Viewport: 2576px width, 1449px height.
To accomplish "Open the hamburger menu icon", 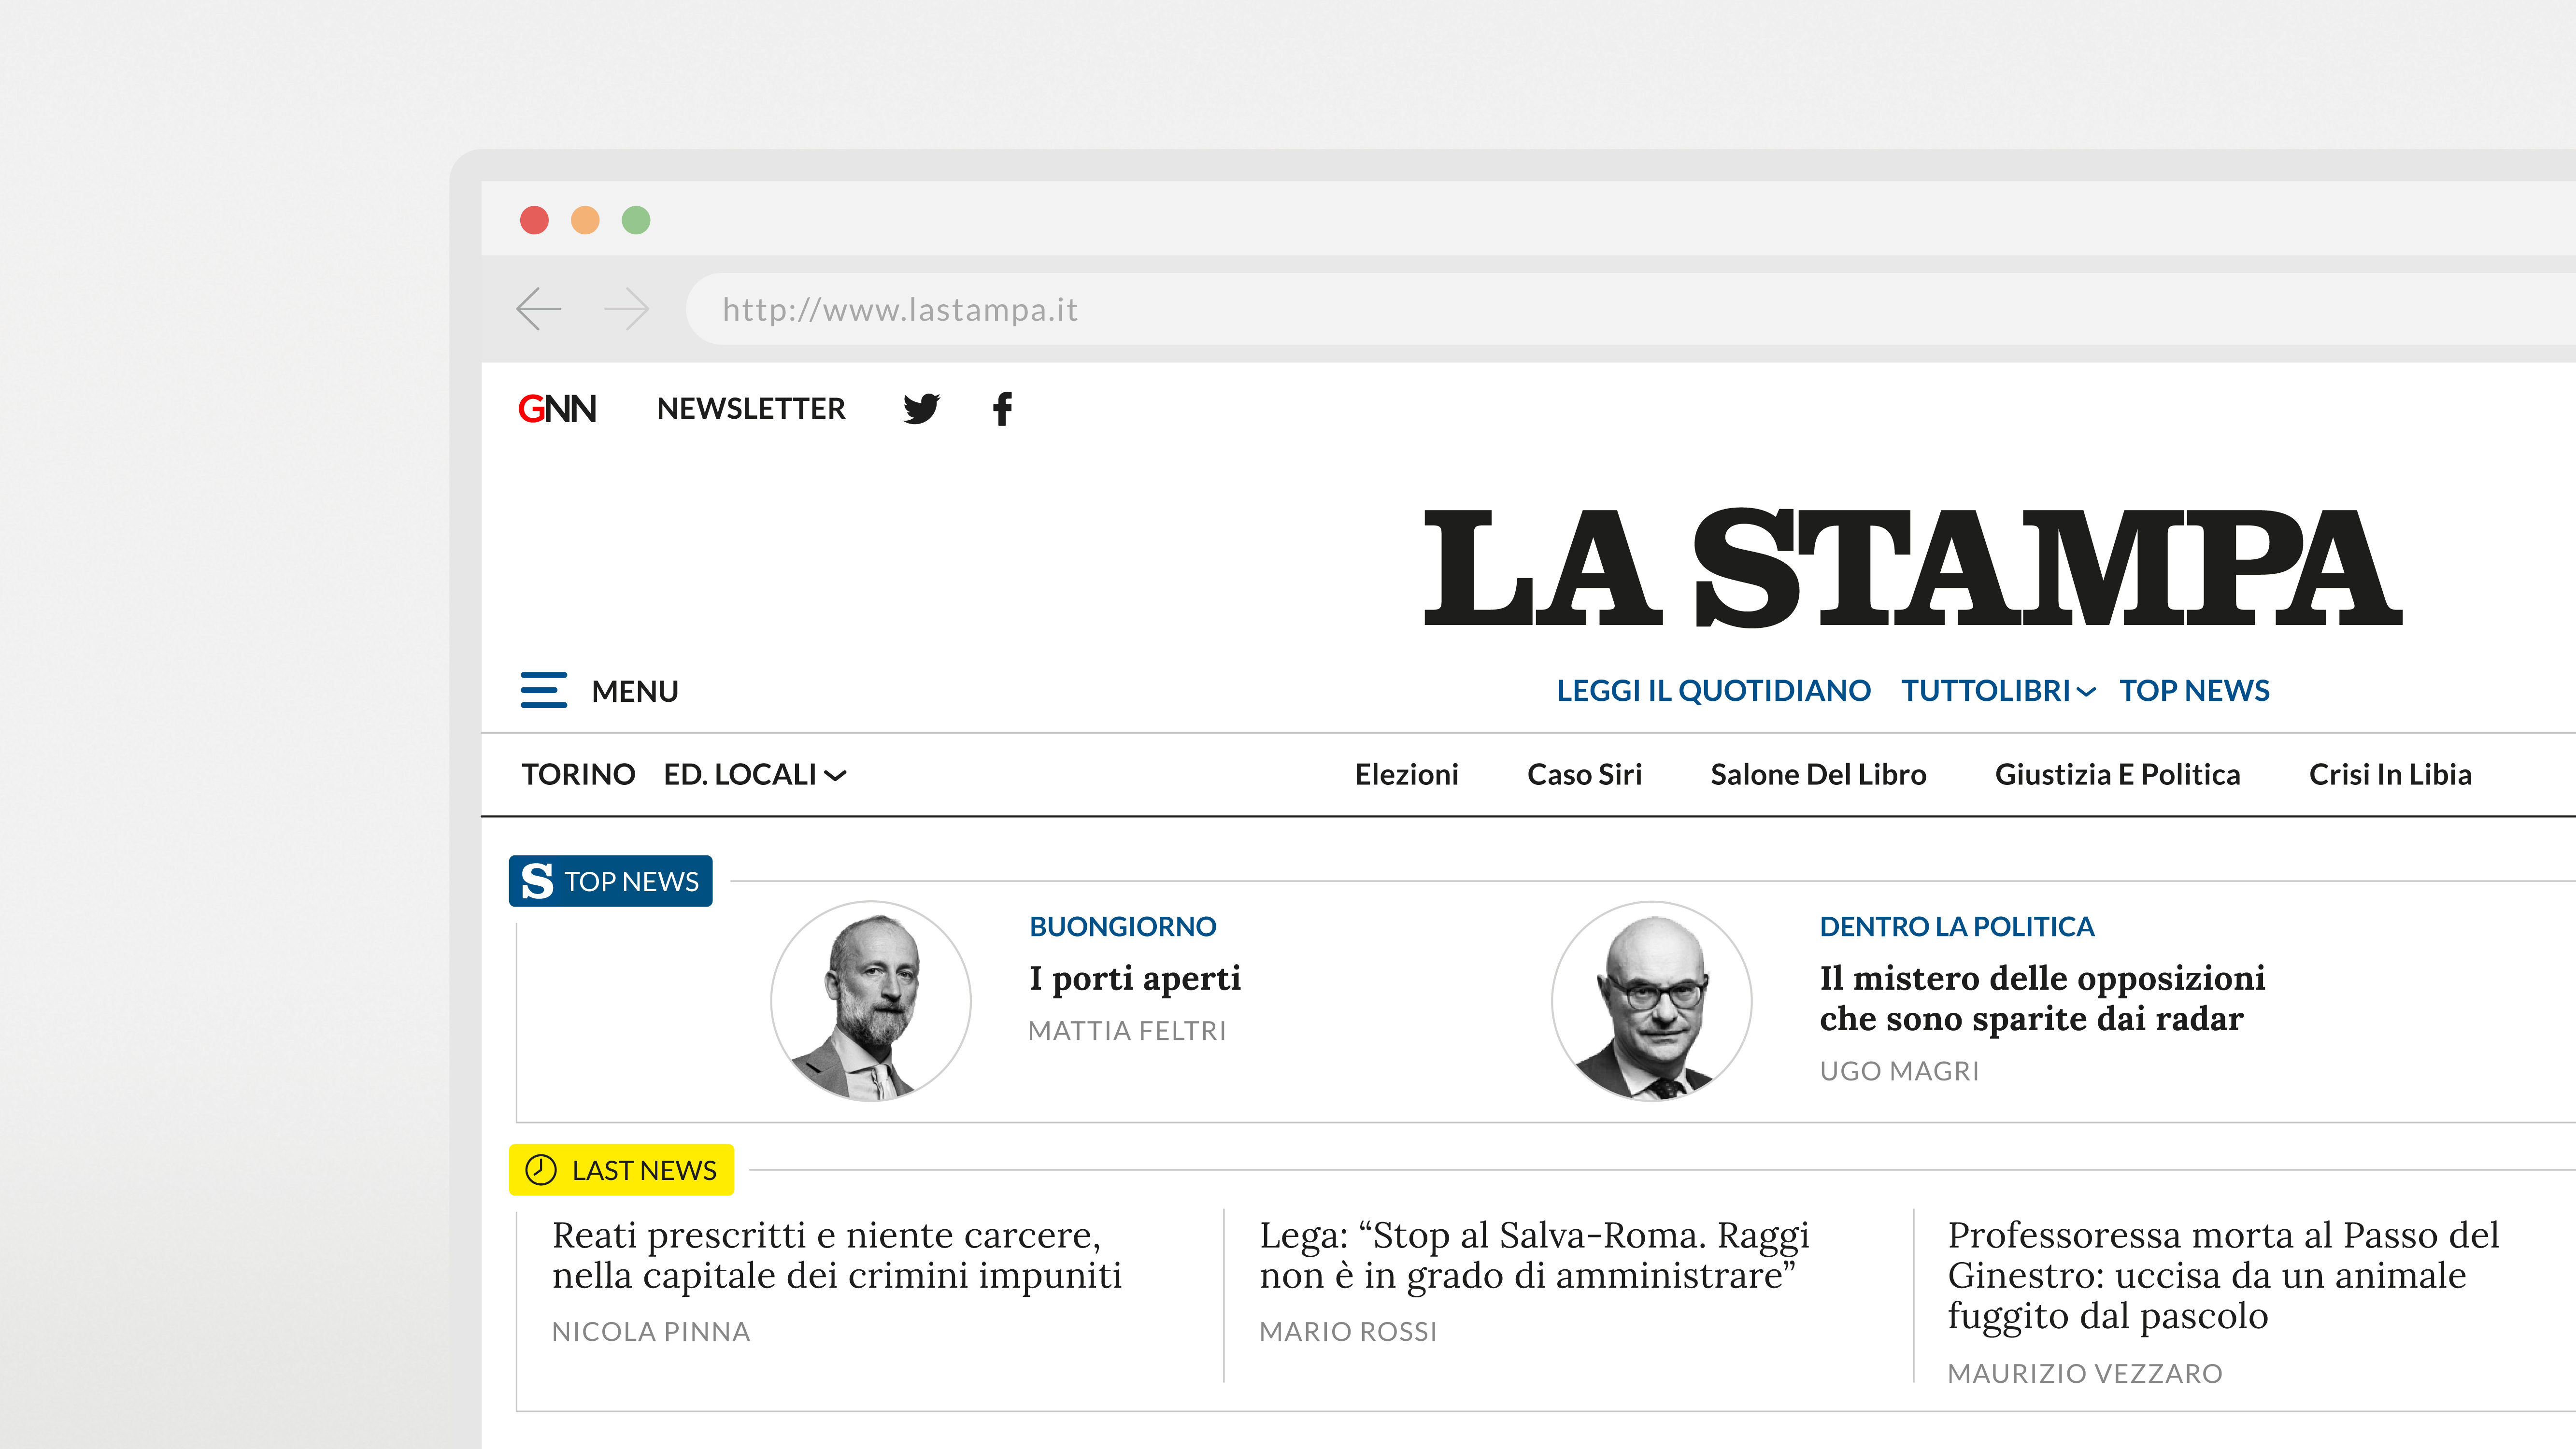I will 543,690.
